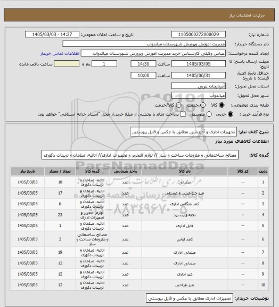Screen dimensions: 279x307
Task: Click the تاریخ نیاز column header
Action: coord(27,172)
